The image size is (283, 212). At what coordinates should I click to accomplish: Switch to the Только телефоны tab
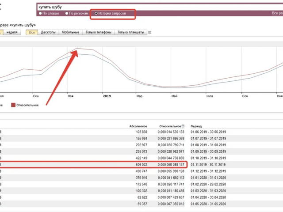(x=98, y=32)
